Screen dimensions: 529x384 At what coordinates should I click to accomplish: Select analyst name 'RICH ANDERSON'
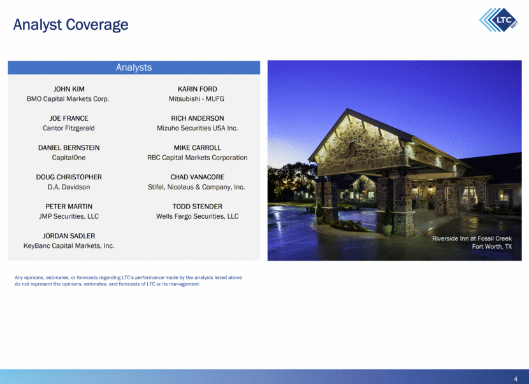(x=198, y=118)
